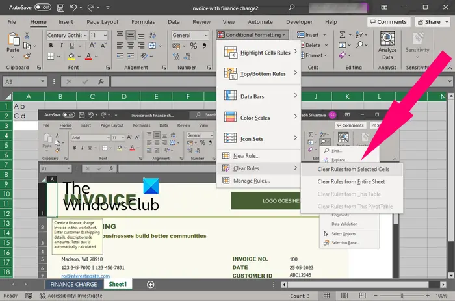Open the Developer ribbon tab
Image resolution: width=455 pixels, height=301 pixels.
(300, 22)
